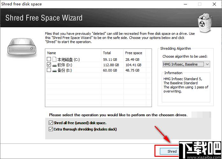Select the 软件 (D:) row label
222x159 pixels.
pyautogui.click(x=65, y=65)
